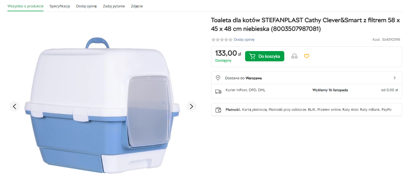Click the courier truck icon
Image resolution: width=407 pixels, height=176 pixels.
218,92
